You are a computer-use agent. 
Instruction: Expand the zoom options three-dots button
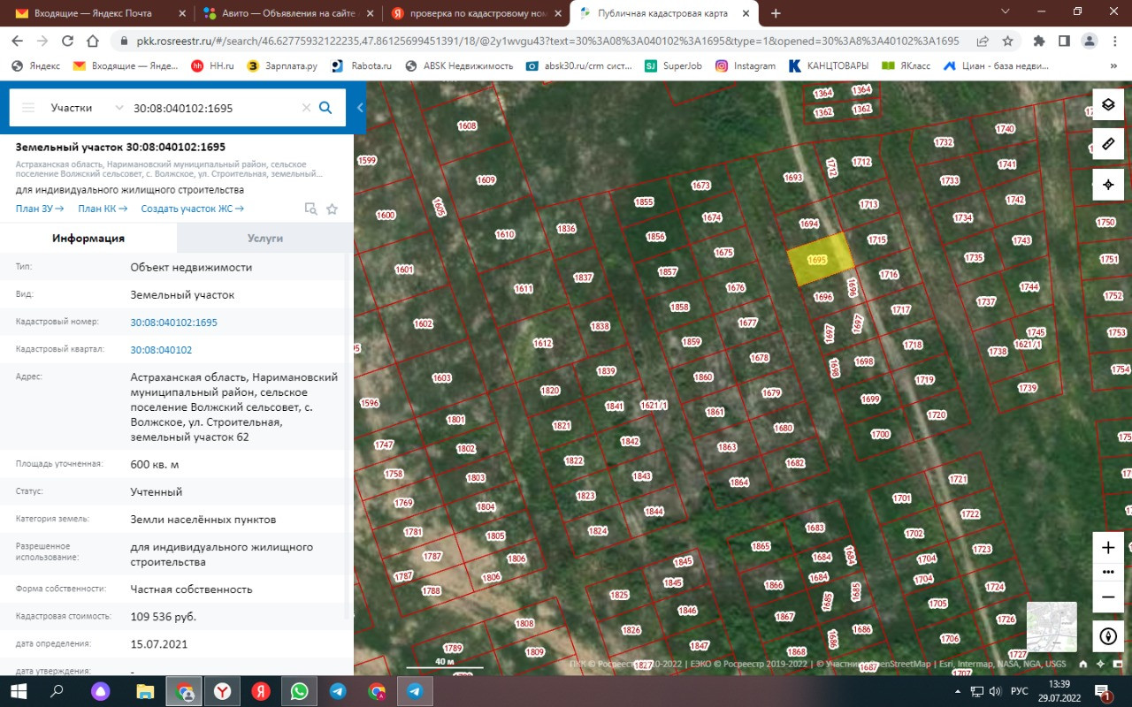click(1107, 572)
